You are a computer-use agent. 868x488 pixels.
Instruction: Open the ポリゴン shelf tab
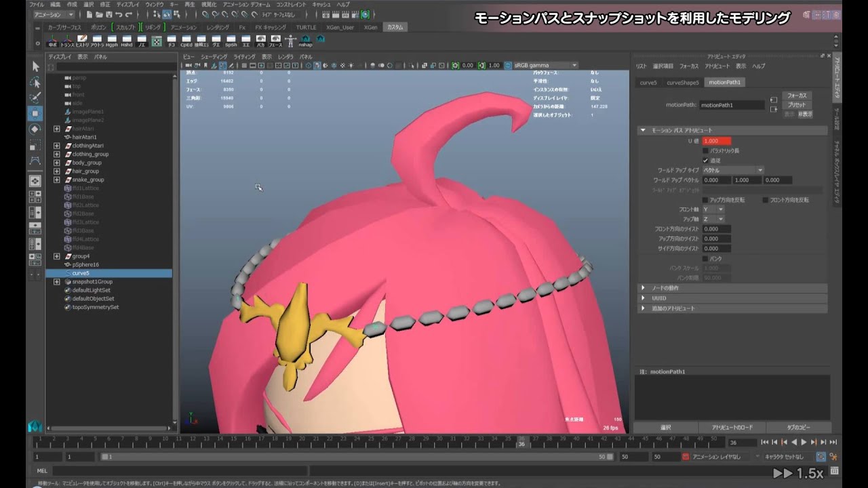click(x=98, y=27)
